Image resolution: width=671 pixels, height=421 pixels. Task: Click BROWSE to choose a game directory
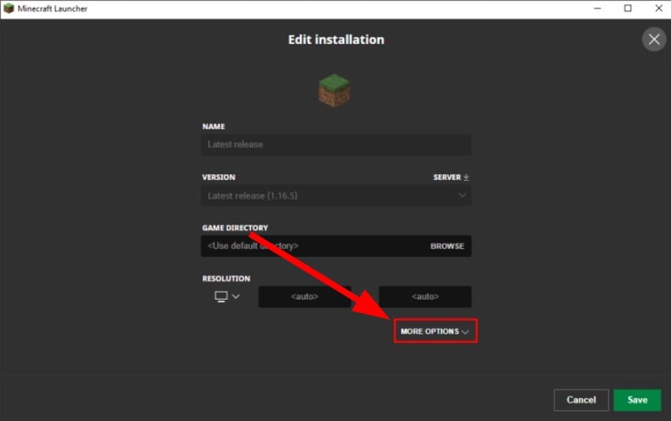[447, 246]
